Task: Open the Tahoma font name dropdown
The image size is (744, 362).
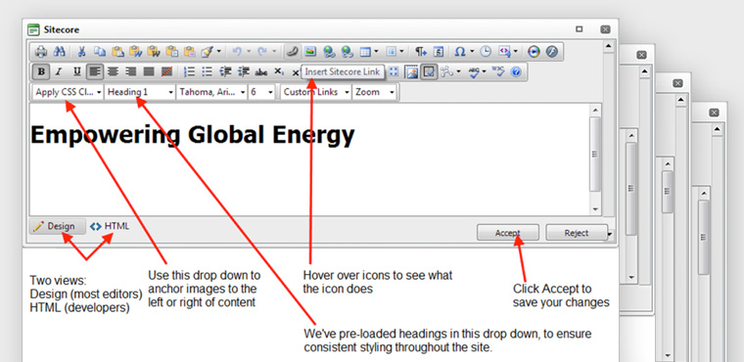Action: pos(211,92)
